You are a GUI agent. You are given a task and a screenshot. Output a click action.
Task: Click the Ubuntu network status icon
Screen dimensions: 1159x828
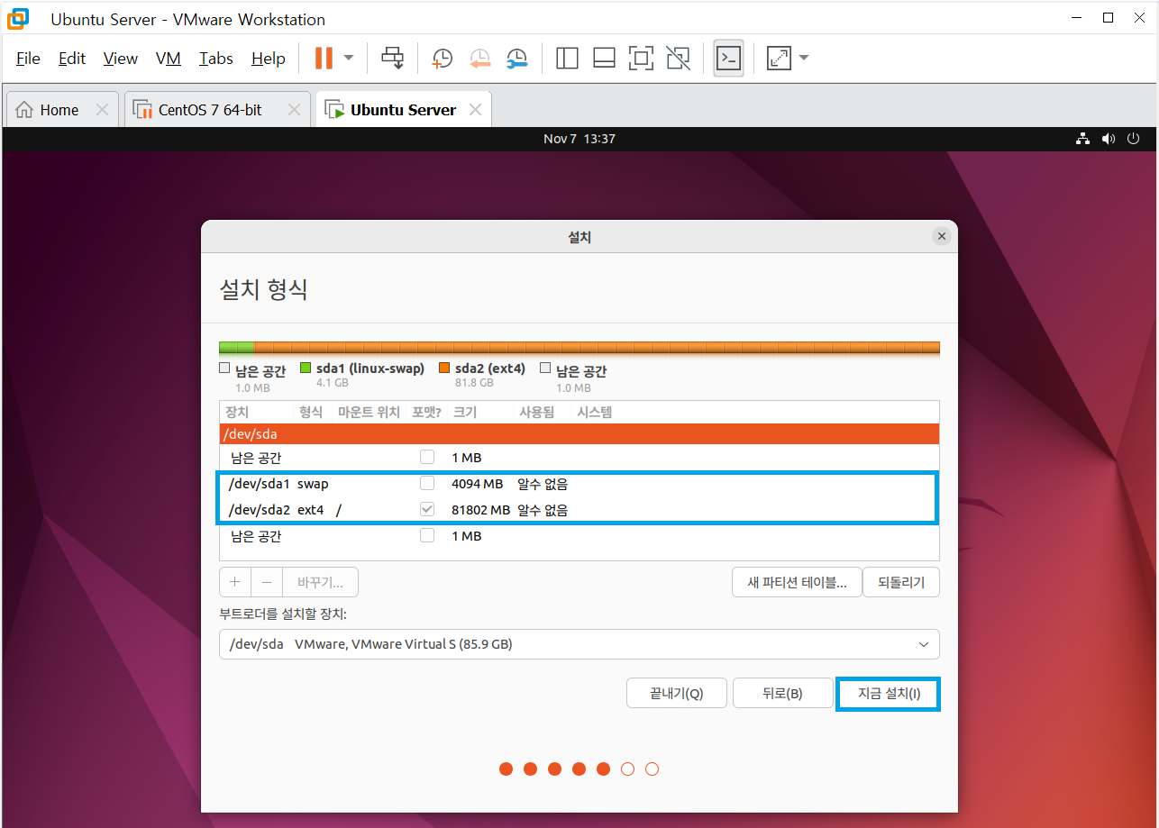(x=1083, y=139)
